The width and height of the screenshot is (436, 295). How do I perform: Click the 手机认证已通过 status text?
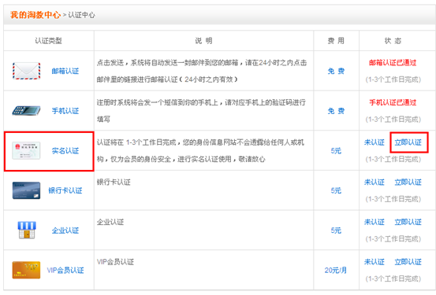(393, 103)
